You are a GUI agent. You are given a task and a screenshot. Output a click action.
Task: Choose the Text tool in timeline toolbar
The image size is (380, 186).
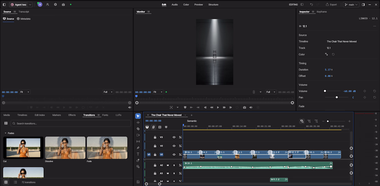click(x=138, y=154)
